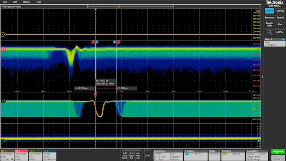Click the C4 trigger level arrow
This screenshot has height=161, width=286.
[x=254, y=108]
